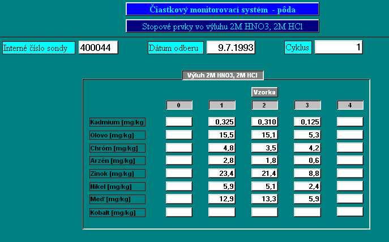Click Zinok sample 2 field 21,4
The image size is (389, 242).
[x=264, y=173]
